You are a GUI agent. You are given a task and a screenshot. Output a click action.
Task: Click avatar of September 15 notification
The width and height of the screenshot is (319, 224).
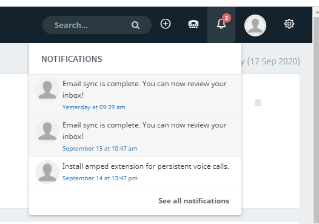point(47,131)
